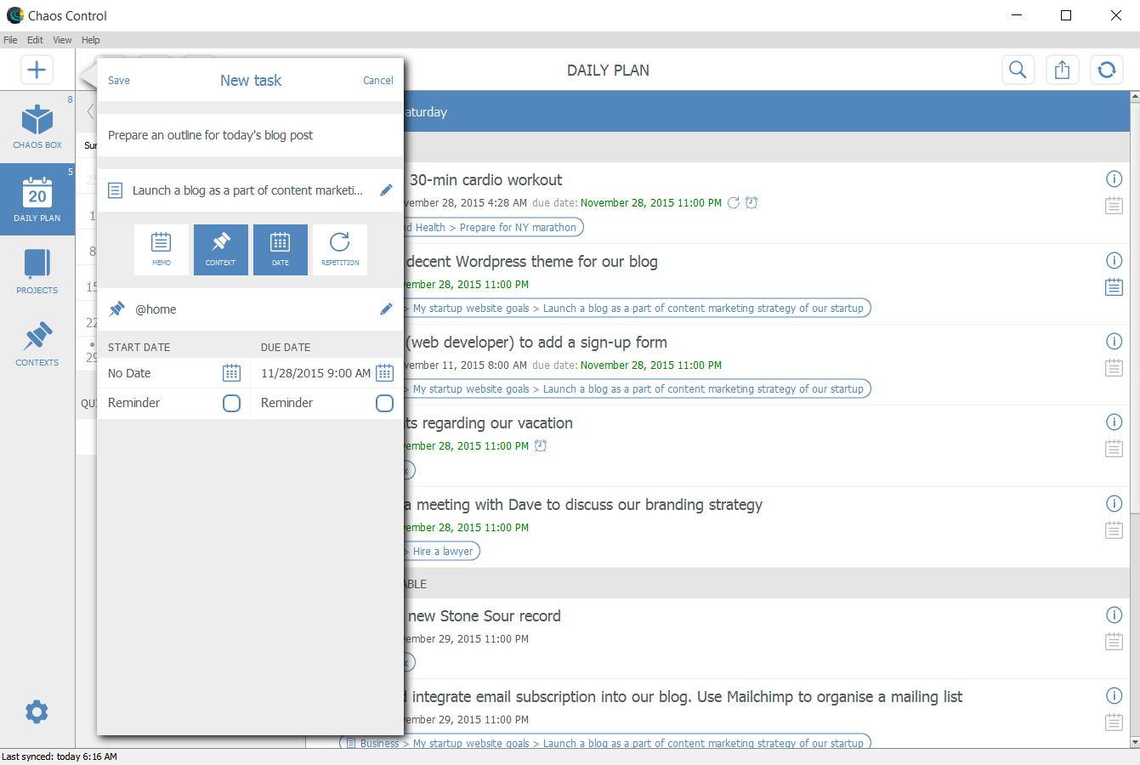
Task: Open settings via the gear icon
Action: click(x=37, y=711)
